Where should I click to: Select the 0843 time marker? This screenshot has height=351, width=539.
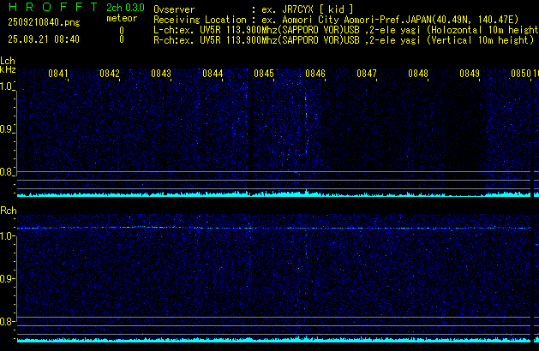pyautogui.click(x=161, y=74)
